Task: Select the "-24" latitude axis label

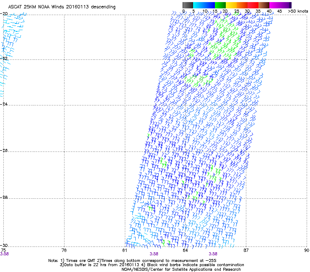Action: (x=4, y=104)
